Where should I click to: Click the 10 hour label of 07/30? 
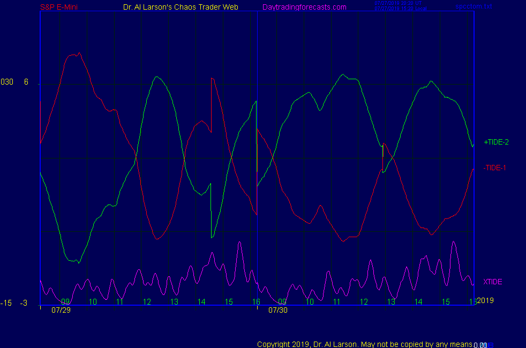coord(310,302)
